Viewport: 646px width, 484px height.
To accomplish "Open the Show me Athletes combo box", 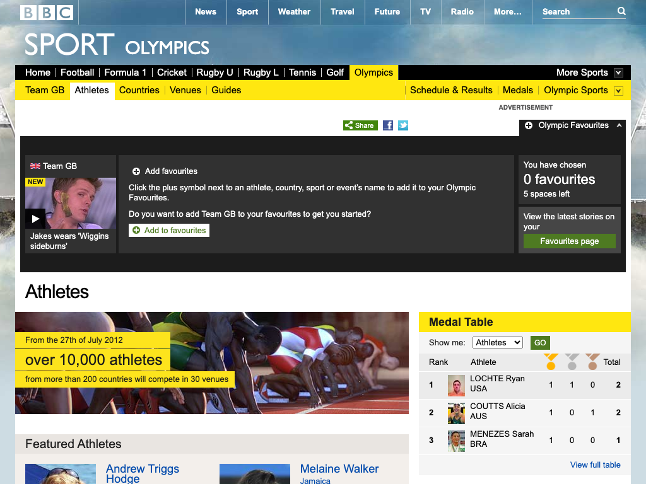I will (x=498, y=342).
